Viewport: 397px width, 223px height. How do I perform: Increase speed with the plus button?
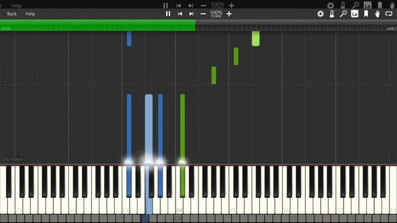pos(229,14)
